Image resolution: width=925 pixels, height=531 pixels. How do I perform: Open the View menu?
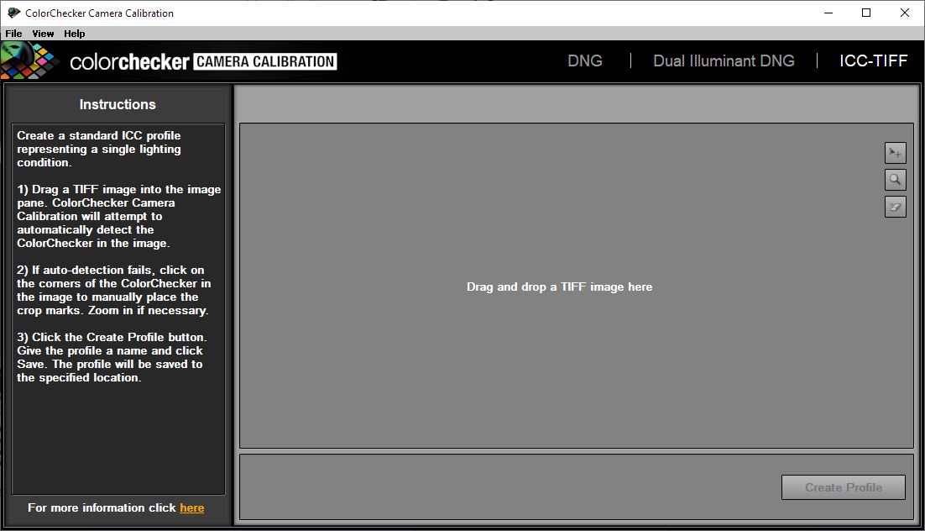point(43,34)
